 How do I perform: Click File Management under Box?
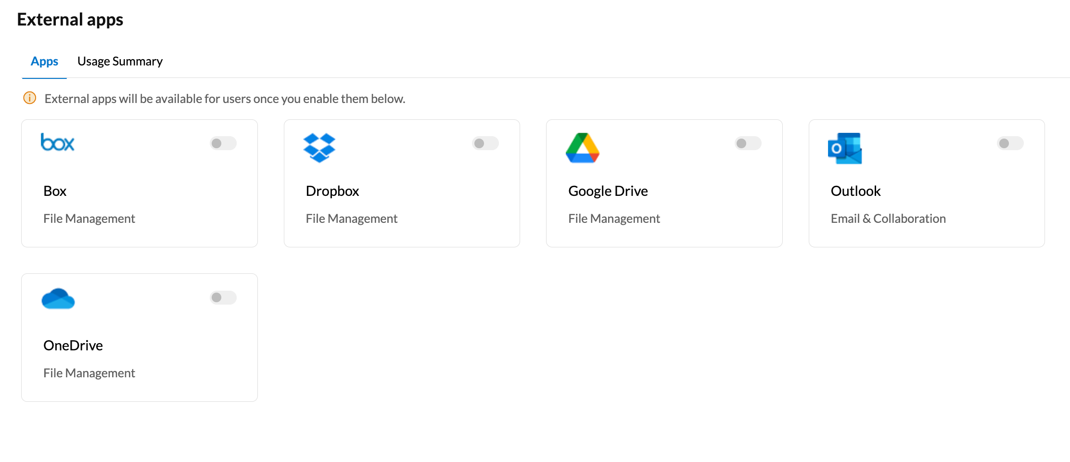point(89,218)
